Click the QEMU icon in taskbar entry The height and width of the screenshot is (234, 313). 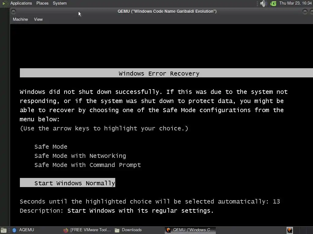pyautogui.click(x=168, y=230)
